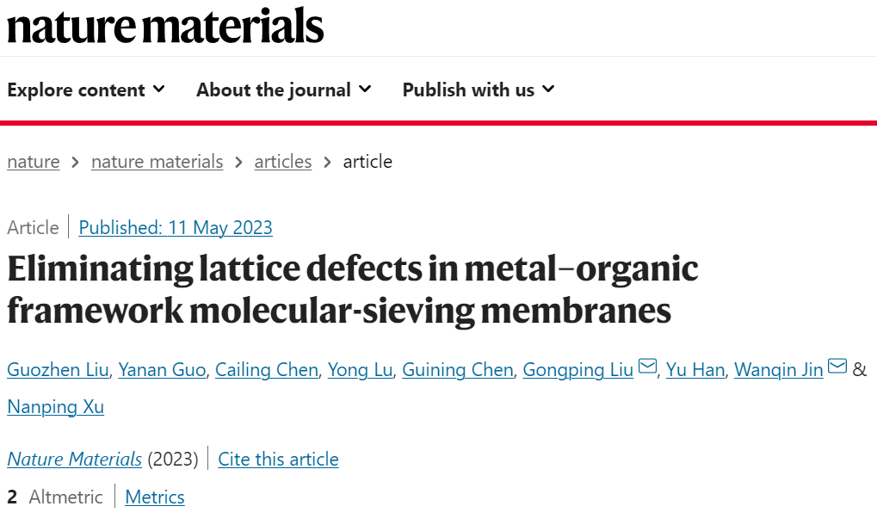877x531 pixels.
Task: Go to the nature breadcrumb link
Action: coord(34,162)
